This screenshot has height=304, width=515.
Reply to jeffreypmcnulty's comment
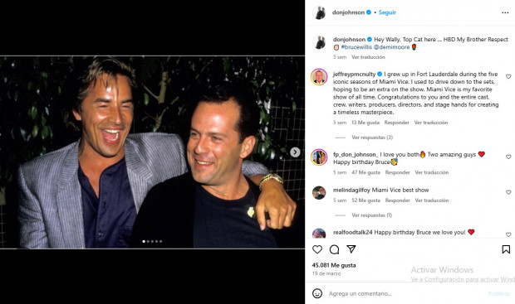click(x=397, y=123)
